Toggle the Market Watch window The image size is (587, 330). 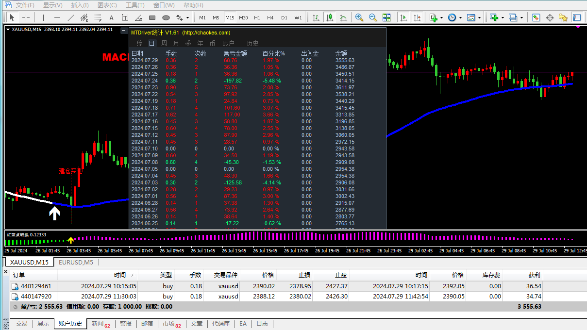point(536,17)
